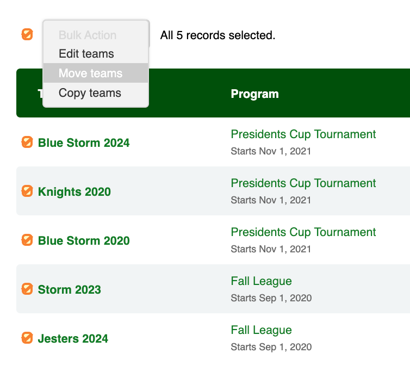Uncheck the Storm 2023 checkbox
410x372 pixels.
point(27,289)
